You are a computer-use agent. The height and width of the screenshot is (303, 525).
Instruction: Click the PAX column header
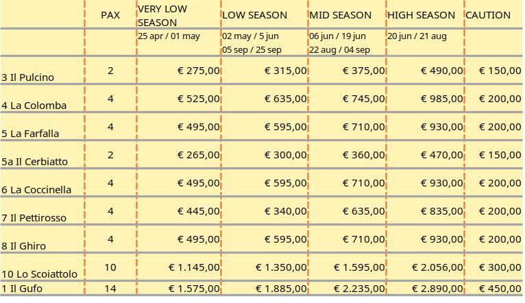click(x=110, y=14)
